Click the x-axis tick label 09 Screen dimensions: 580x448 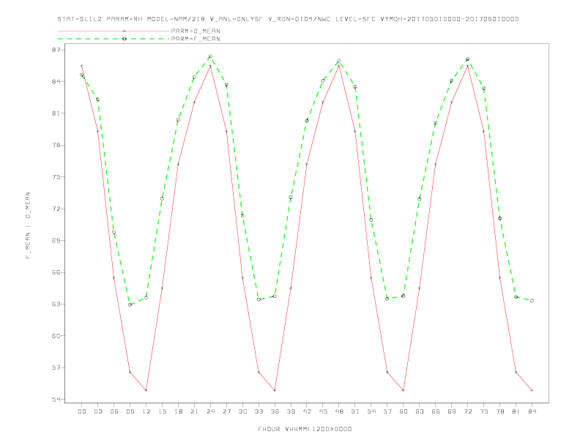[130, 411]
